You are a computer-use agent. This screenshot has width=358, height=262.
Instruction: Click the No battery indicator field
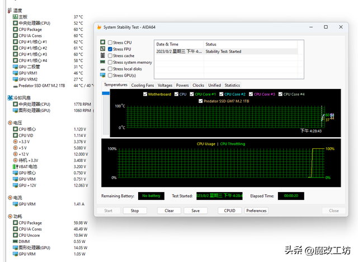tap(151, 196)
